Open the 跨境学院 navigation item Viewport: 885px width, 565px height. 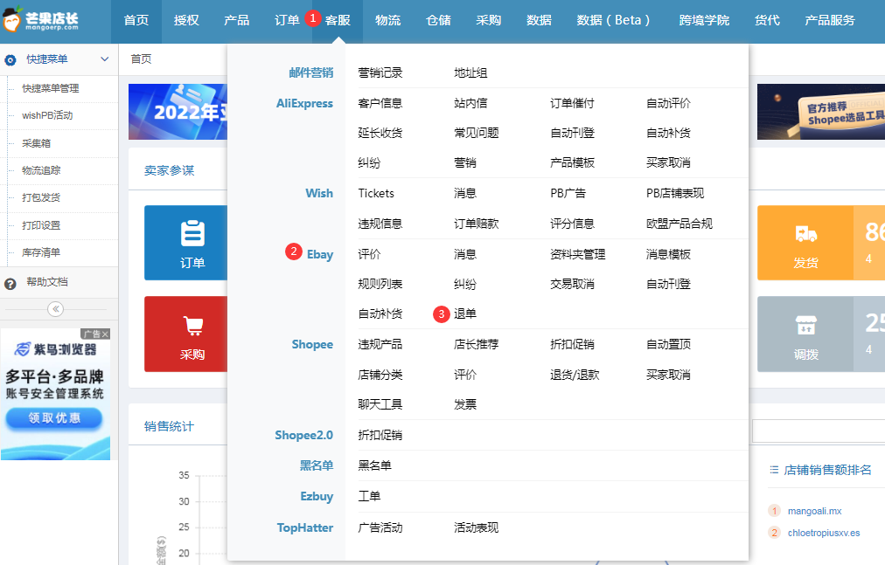pos(704,21)
